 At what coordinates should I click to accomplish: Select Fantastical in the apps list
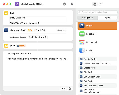coord(98,42)
